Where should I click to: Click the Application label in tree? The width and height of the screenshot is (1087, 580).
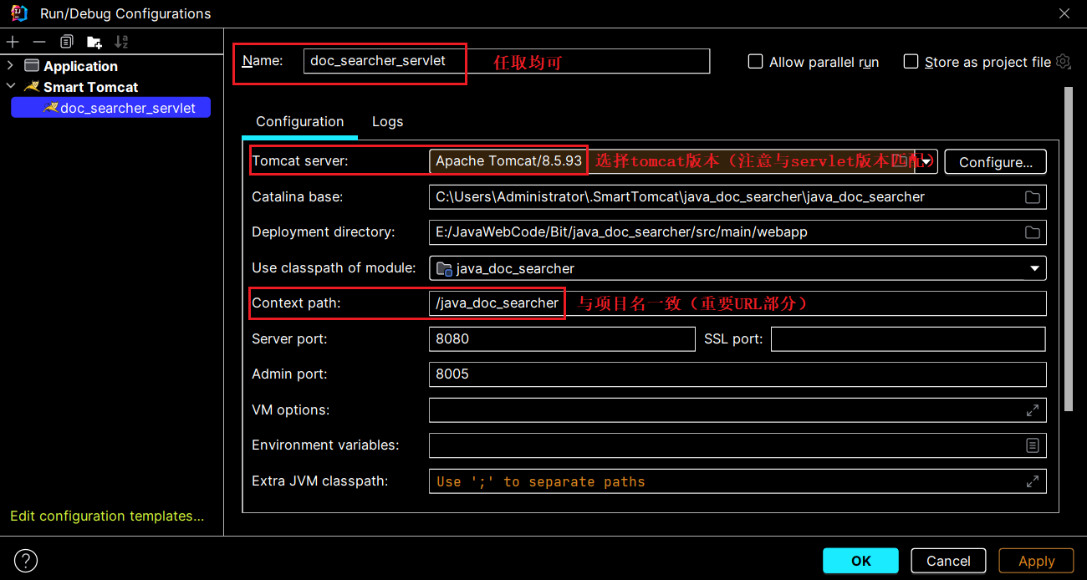(80, 66)
